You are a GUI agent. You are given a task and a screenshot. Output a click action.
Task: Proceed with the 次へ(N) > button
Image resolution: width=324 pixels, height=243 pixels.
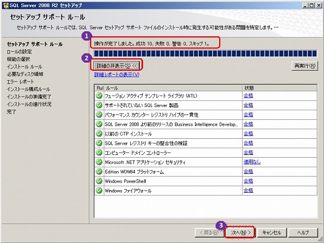pyautogui.click(x=240, y=233)
